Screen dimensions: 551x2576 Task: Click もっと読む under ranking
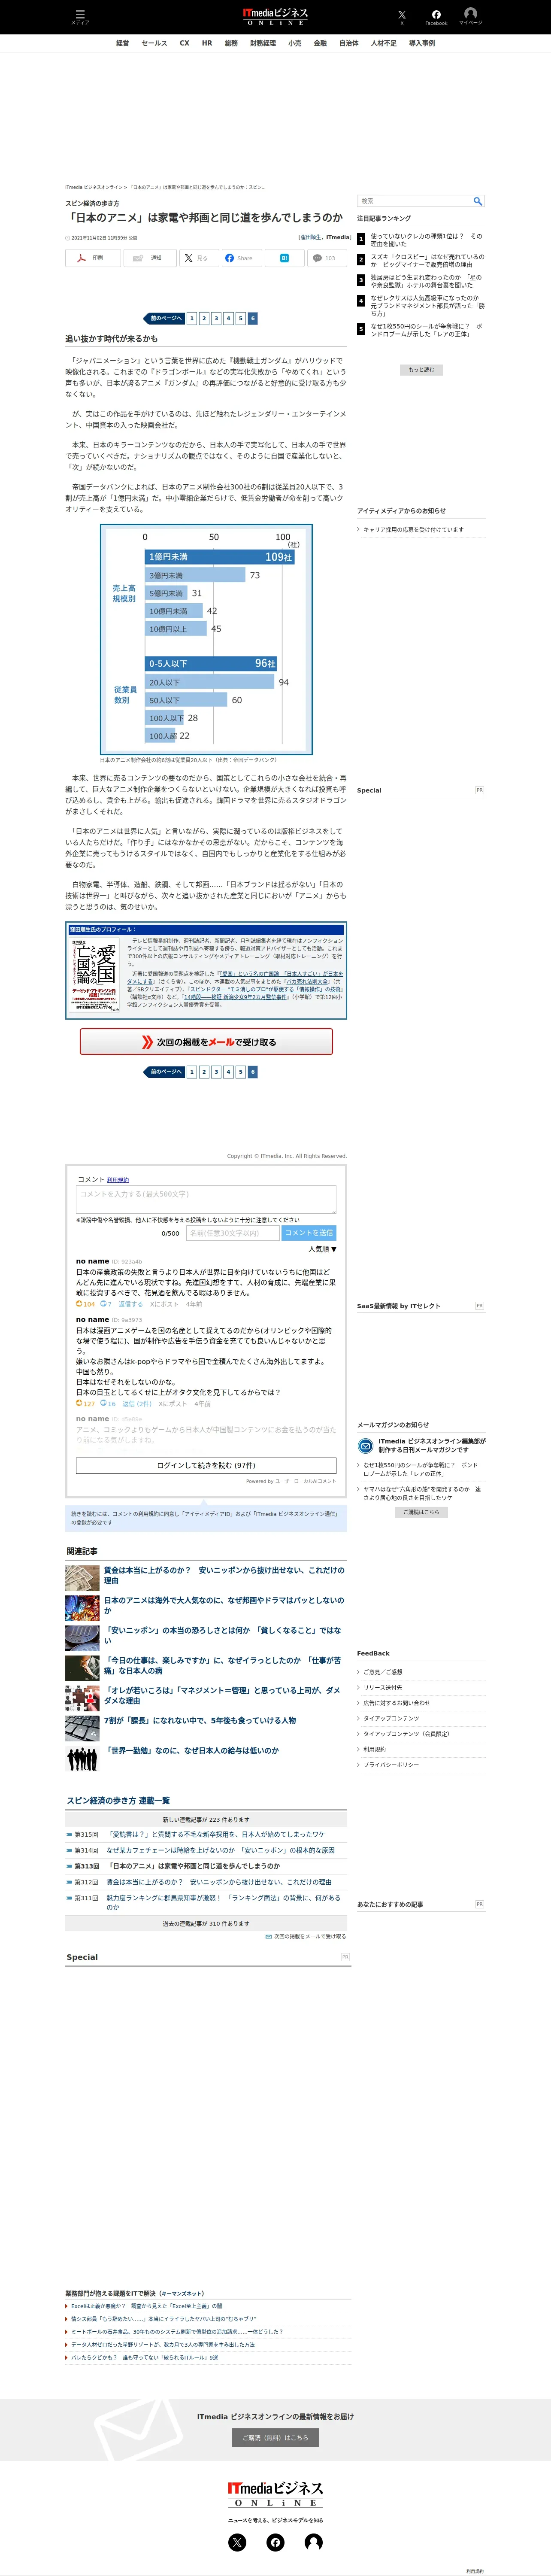421,370
